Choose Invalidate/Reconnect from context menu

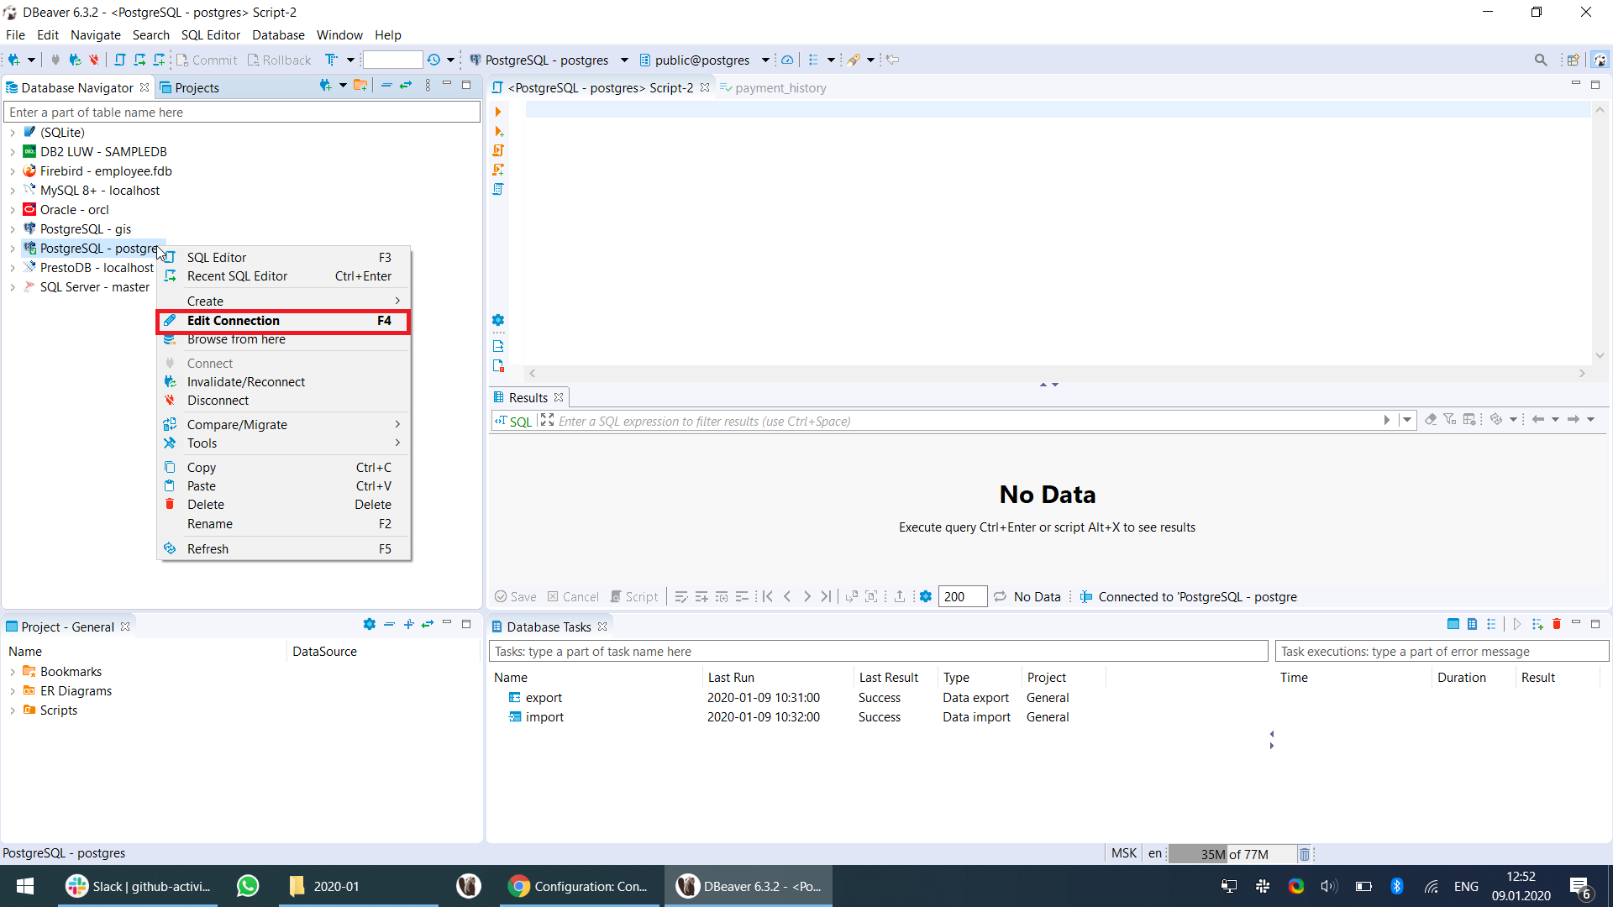284,382
